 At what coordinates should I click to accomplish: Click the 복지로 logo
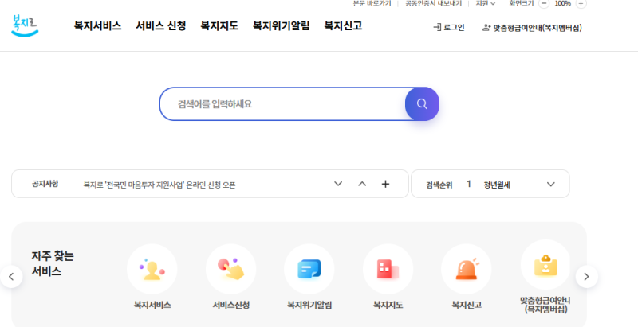click(x=25, y=25)
